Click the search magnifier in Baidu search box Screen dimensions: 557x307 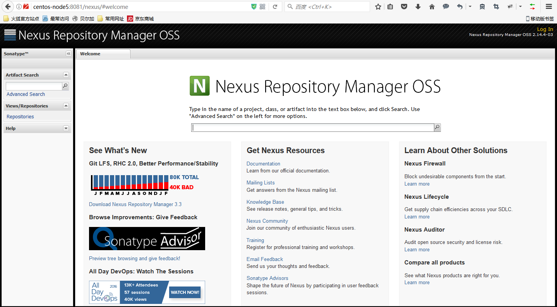click(290, 7)
